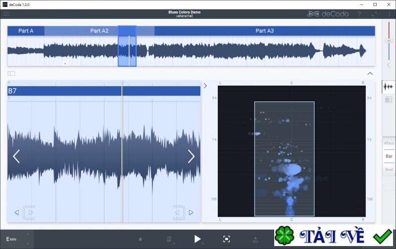Set zoom level to 4Bars
Viewport: 396px width, 249px height.
389,144
